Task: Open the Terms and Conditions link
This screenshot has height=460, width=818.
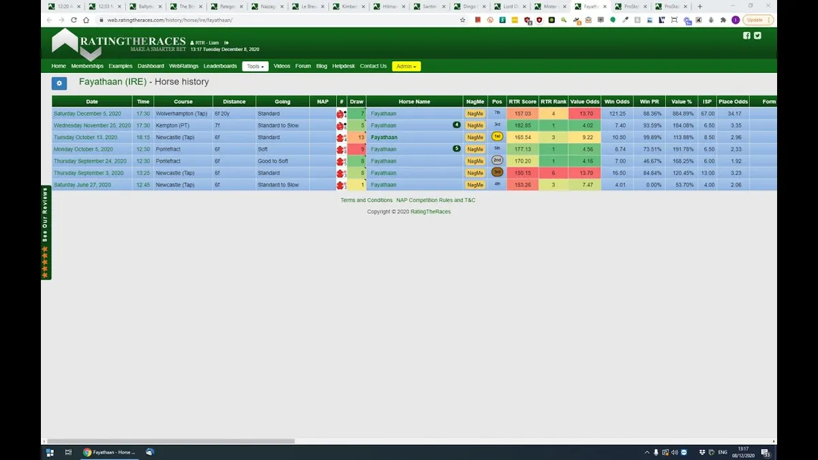Action: 367,200
